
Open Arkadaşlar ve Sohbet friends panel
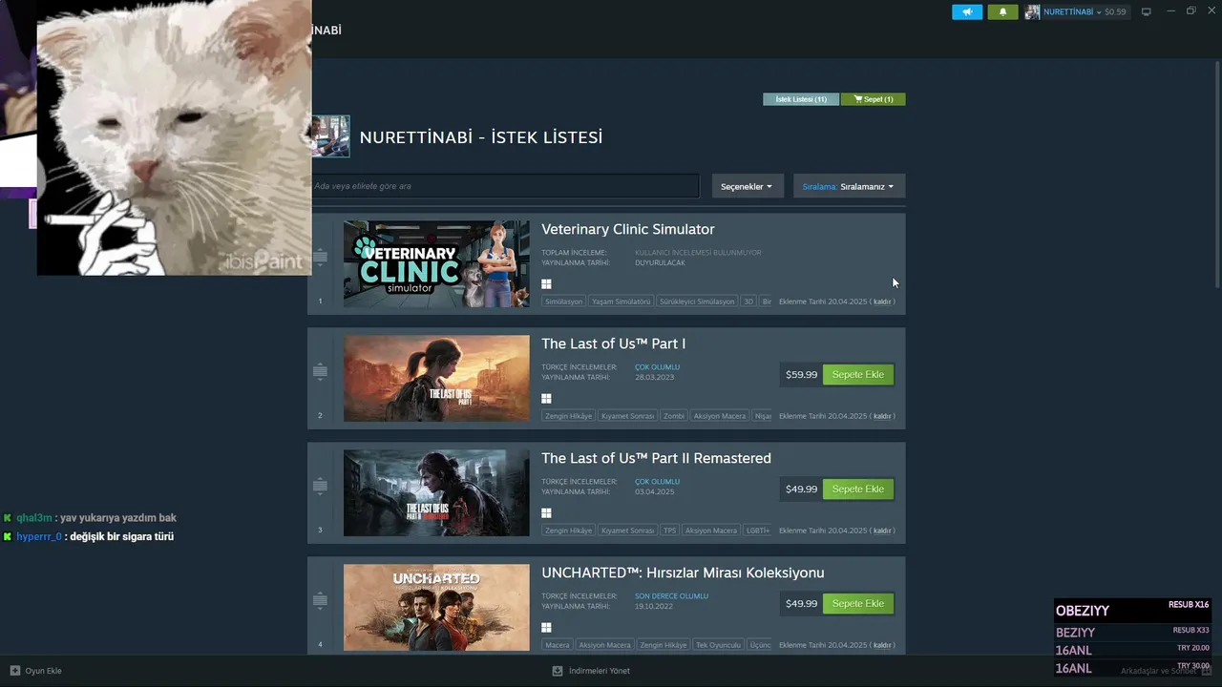(x=1166, y=671)
